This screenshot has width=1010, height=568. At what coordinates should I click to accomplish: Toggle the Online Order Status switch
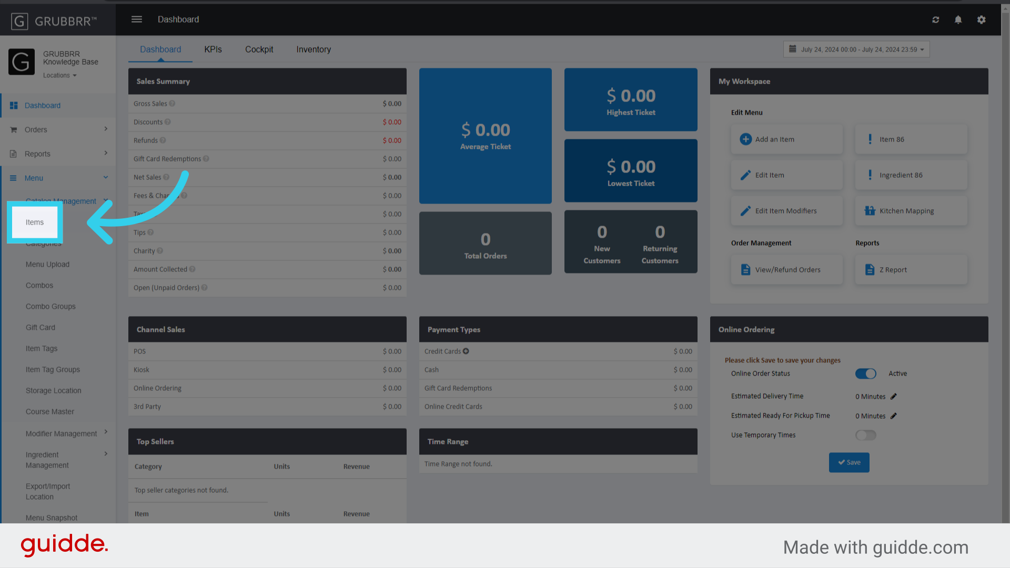coord(866,374)
